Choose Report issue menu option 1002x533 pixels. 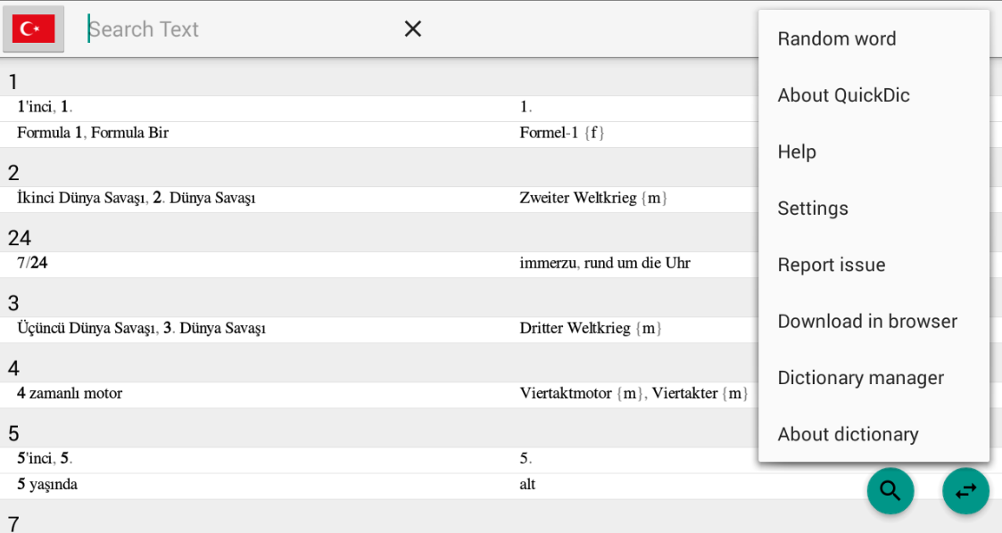click(x=874, y=265)
